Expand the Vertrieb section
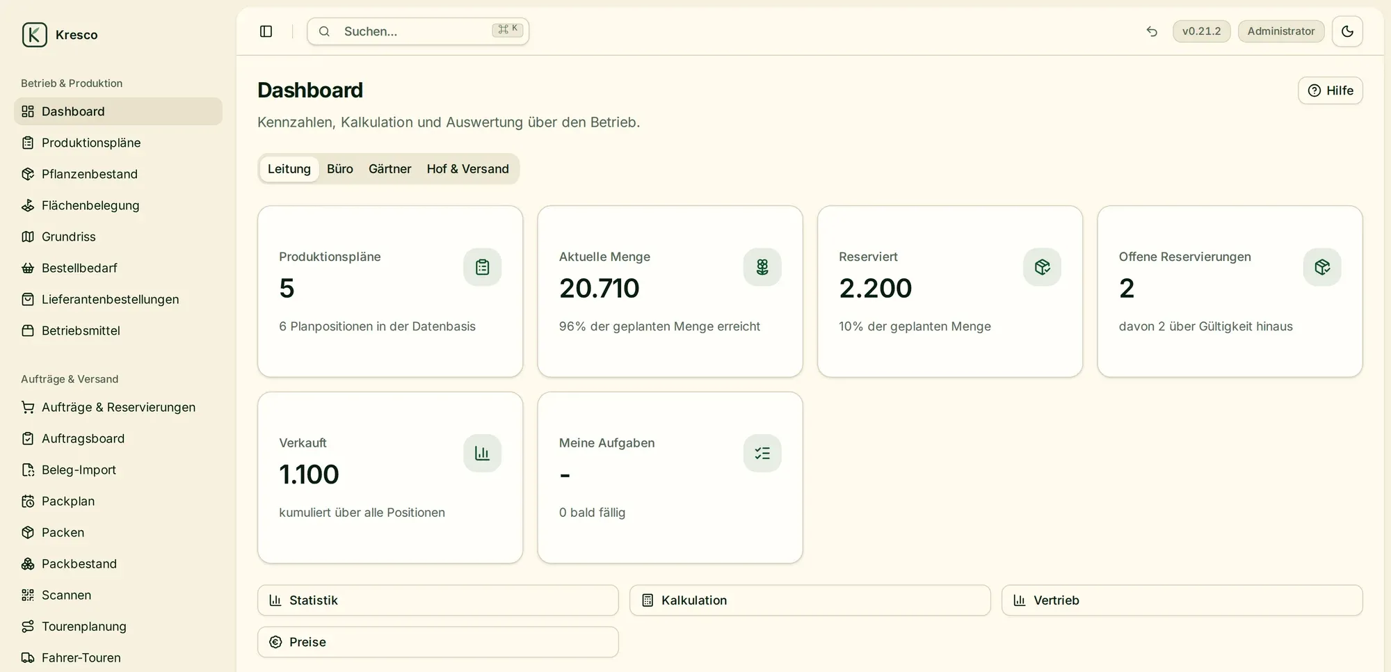 pyautogui.click(x=1182, y=600)
